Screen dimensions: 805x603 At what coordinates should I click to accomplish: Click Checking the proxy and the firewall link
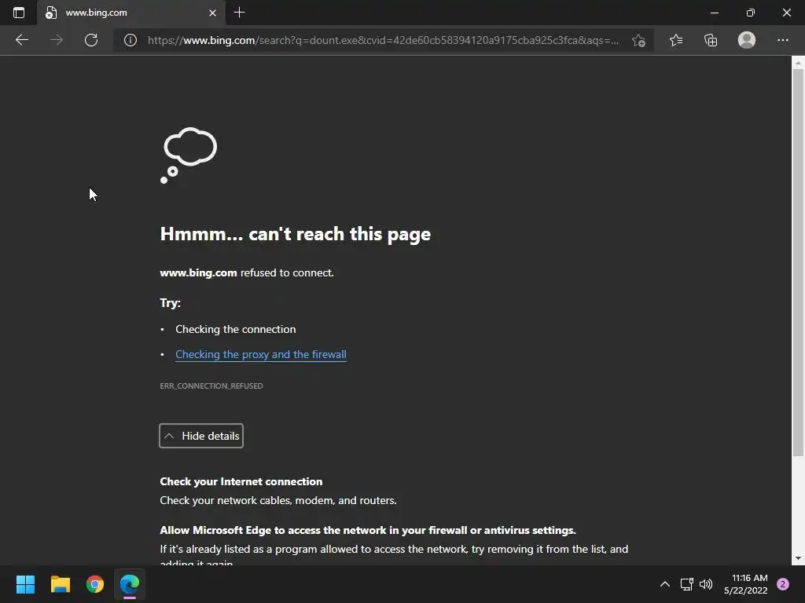point(261,354)
